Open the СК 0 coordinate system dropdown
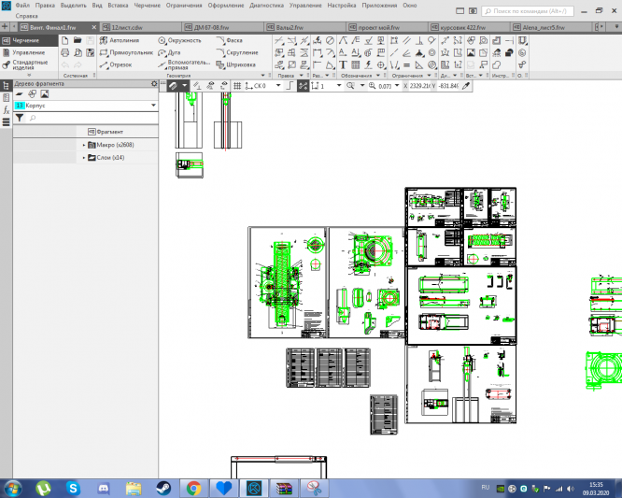The image size is (622, 498). point(278,86)
